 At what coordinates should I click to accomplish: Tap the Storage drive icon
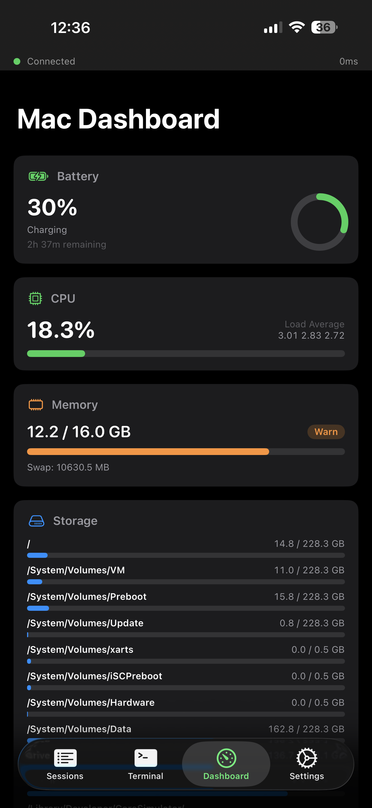coord(36,521)
